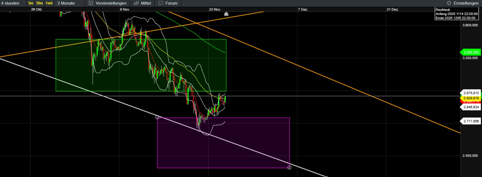Open the 2 Monate range dropdown
This screenshot has width=482, height=177.
66,3
